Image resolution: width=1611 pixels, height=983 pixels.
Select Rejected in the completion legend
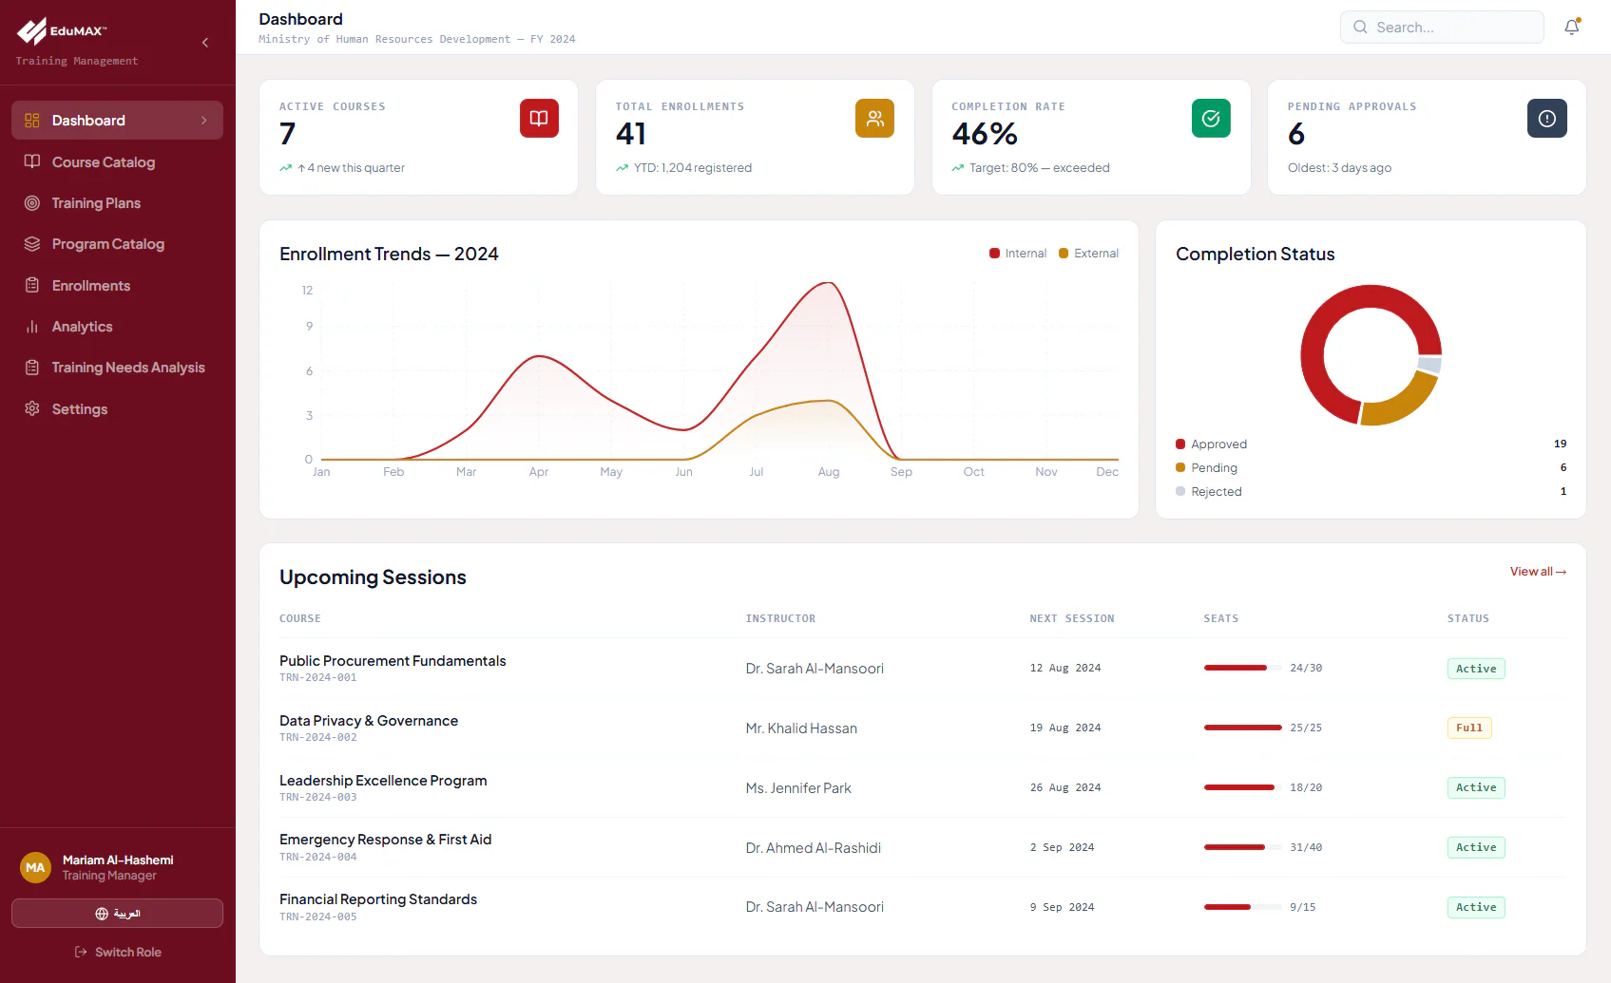click(x=1209, y=492)
